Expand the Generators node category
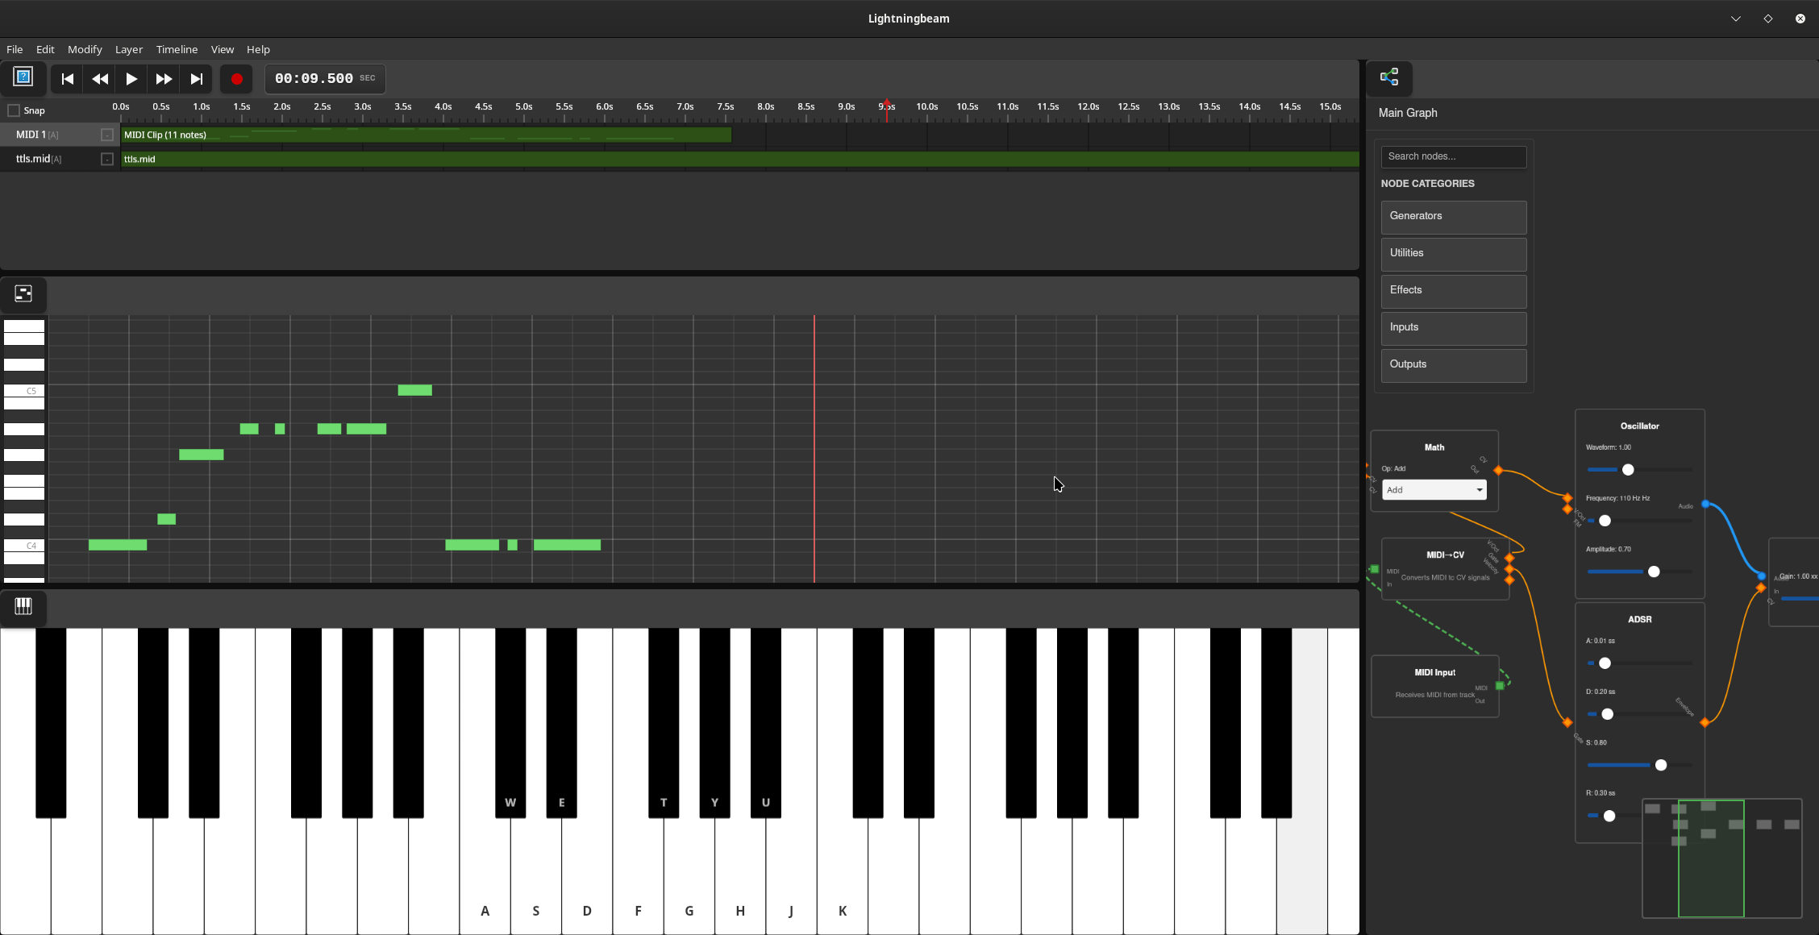This screenshot has height=935, width=1819. click(x=1452, y=216)
